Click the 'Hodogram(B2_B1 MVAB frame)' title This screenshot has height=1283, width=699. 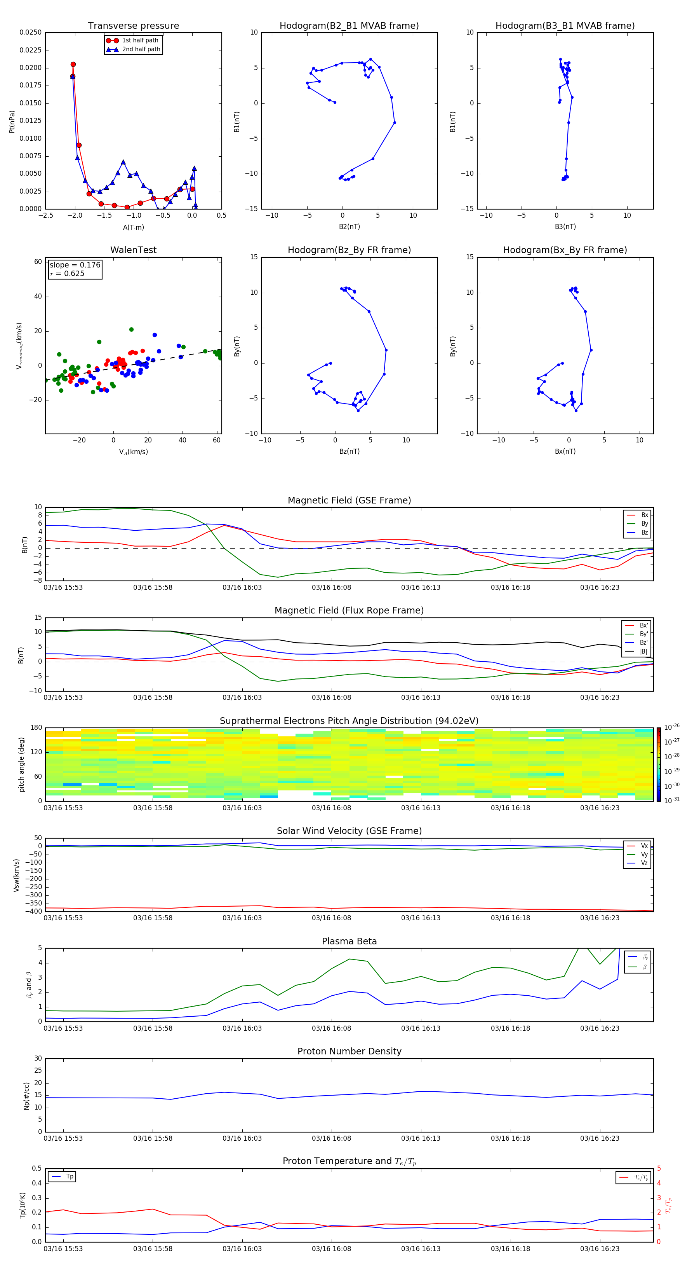pos(349,26)
